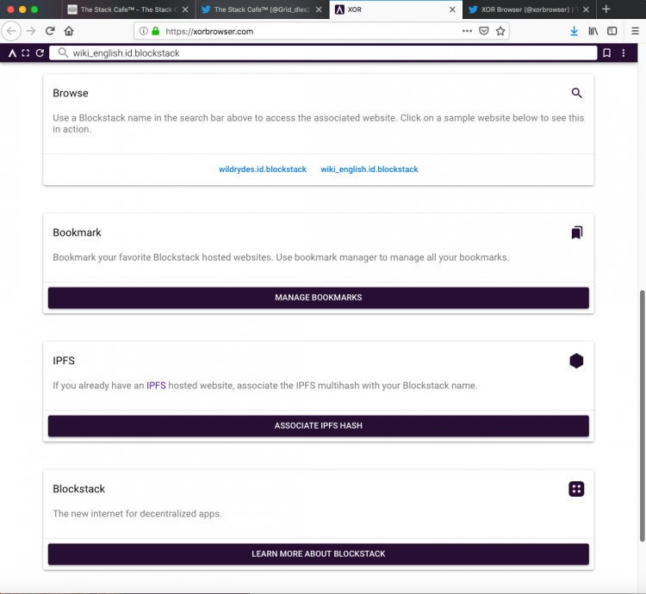Open Firefox downloads arrow icon
This screenshot has width=646, height=594.
[x=574, y=31]
